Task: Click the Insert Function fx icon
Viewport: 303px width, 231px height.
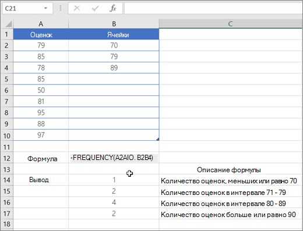Action: [113, 8]
